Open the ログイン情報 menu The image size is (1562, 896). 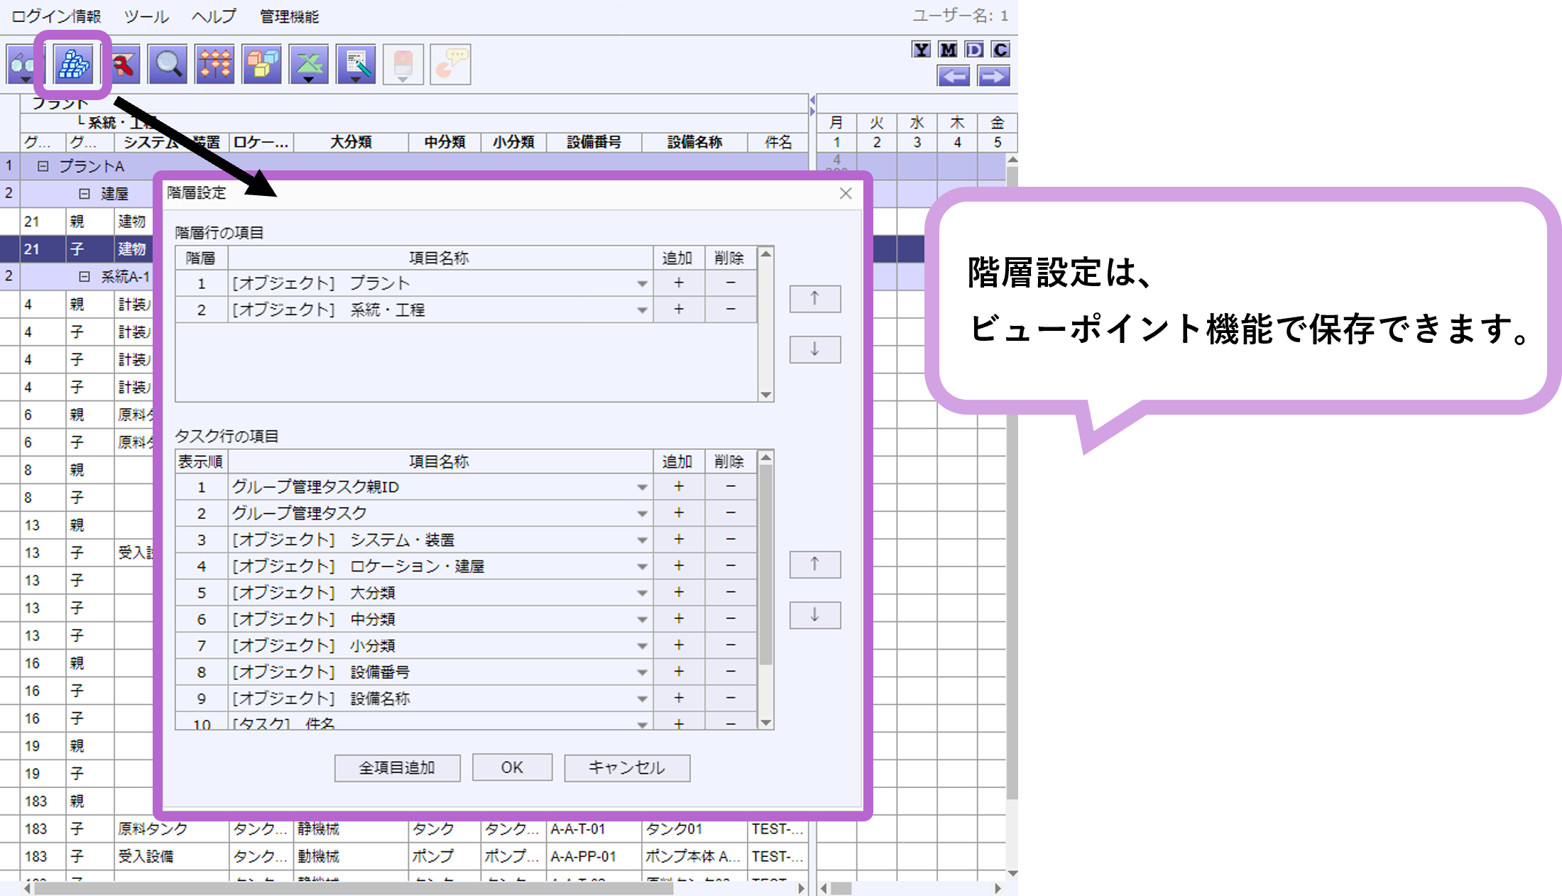[x=56, y=16]
